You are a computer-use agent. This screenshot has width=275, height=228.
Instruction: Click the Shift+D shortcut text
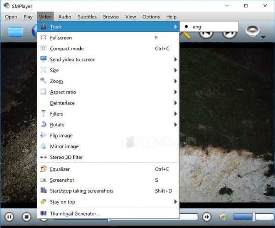click(x=164, y=191)
